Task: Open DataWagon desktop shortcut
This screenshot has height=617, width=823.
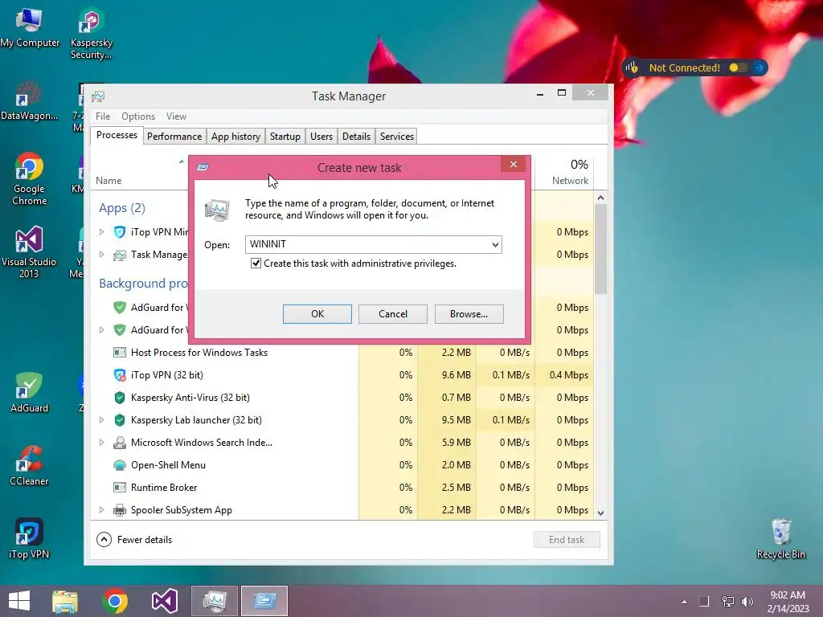Action: [x=30, y=100]
